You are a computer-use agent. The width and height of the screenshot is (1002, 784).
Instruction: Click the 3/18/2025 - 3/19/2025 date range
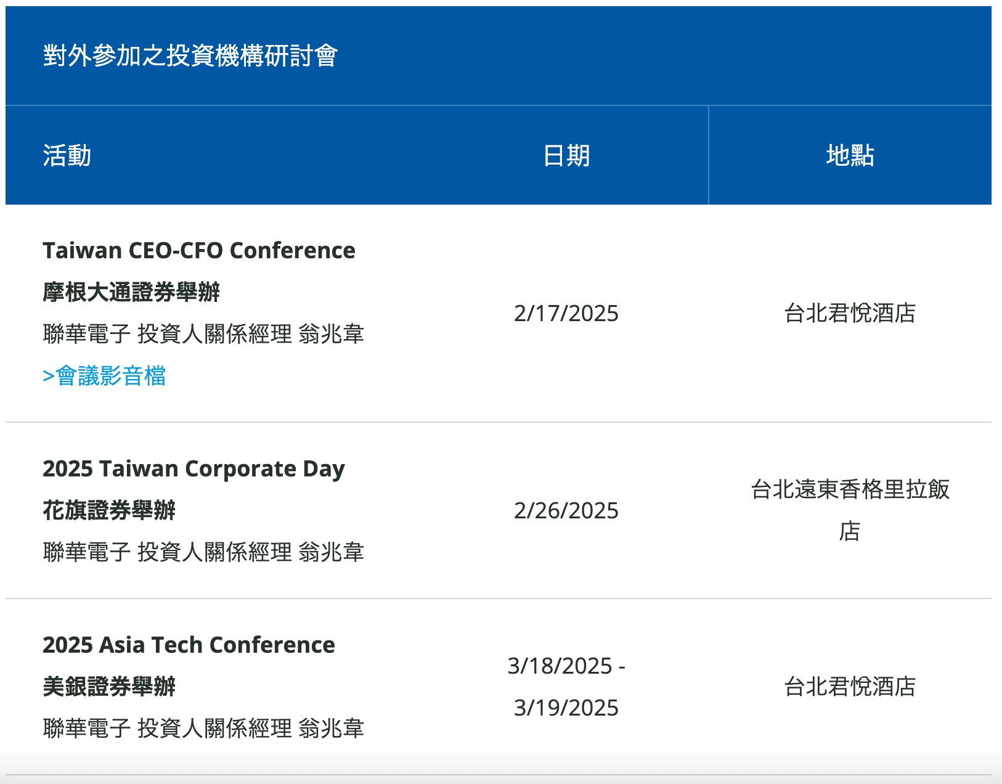[566, 687]
